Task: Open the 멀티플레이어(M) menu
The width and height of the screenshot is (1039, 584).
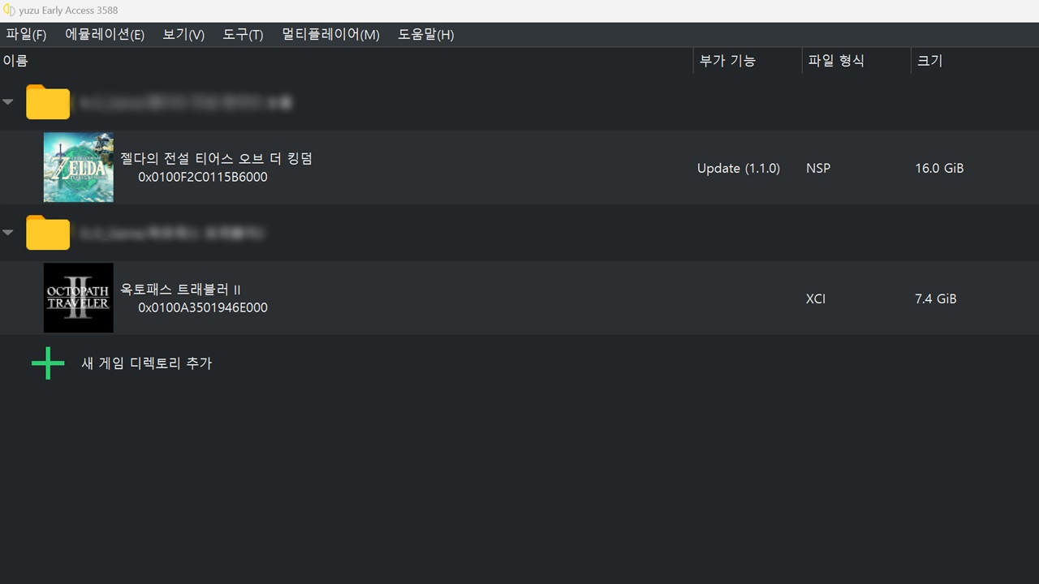Action: [x=330, y=35]
